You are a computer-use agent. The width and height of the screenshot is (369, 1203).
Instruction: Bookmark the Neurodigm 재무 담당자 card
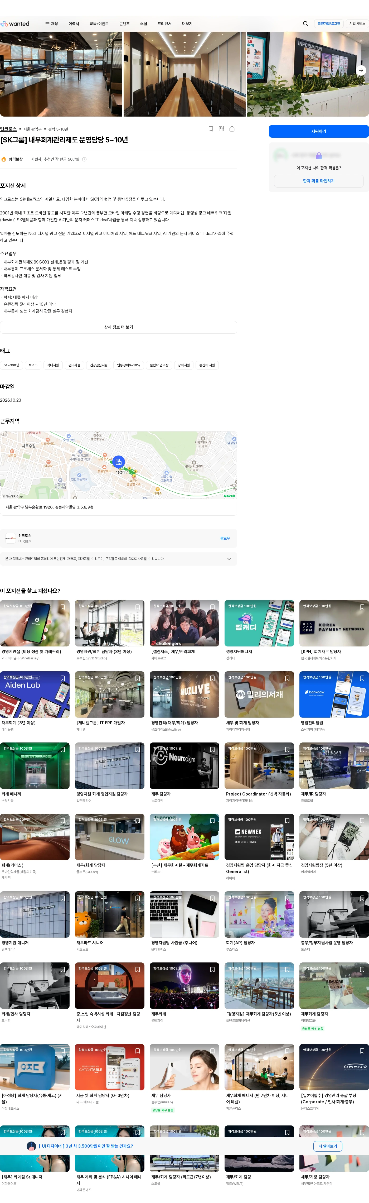[212, 750]
